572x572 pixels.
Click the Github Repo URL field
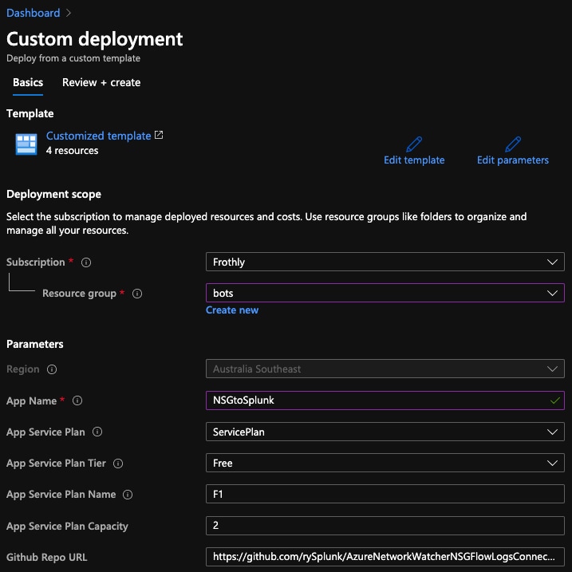(385, 557)
